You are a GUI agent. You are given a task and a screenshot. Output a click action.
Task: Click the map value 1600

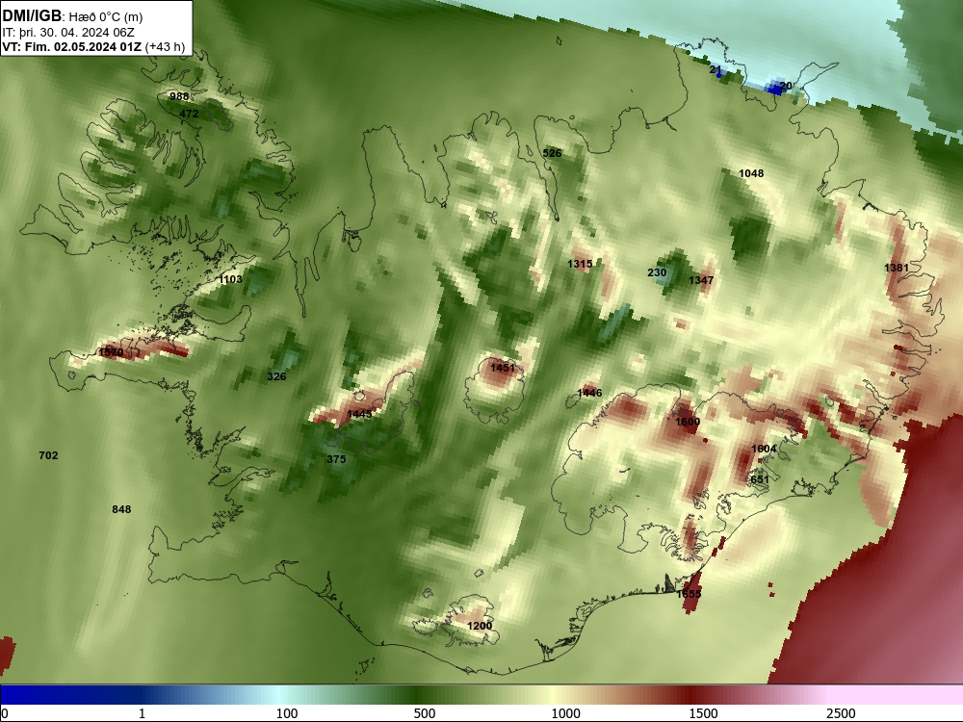[x=688, y=422]
